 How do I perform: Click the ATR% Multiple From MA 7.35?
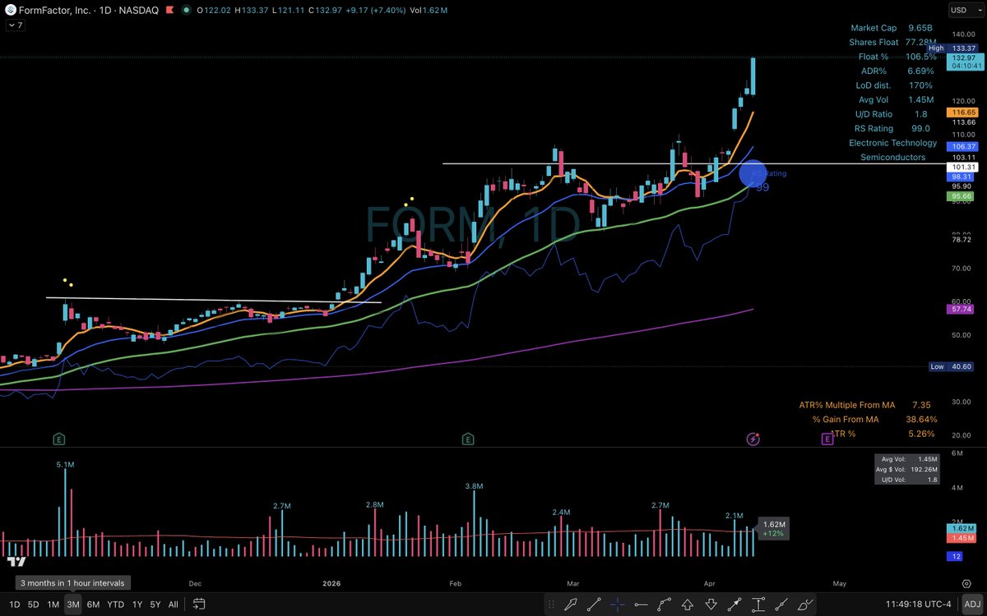pos(864,405)
